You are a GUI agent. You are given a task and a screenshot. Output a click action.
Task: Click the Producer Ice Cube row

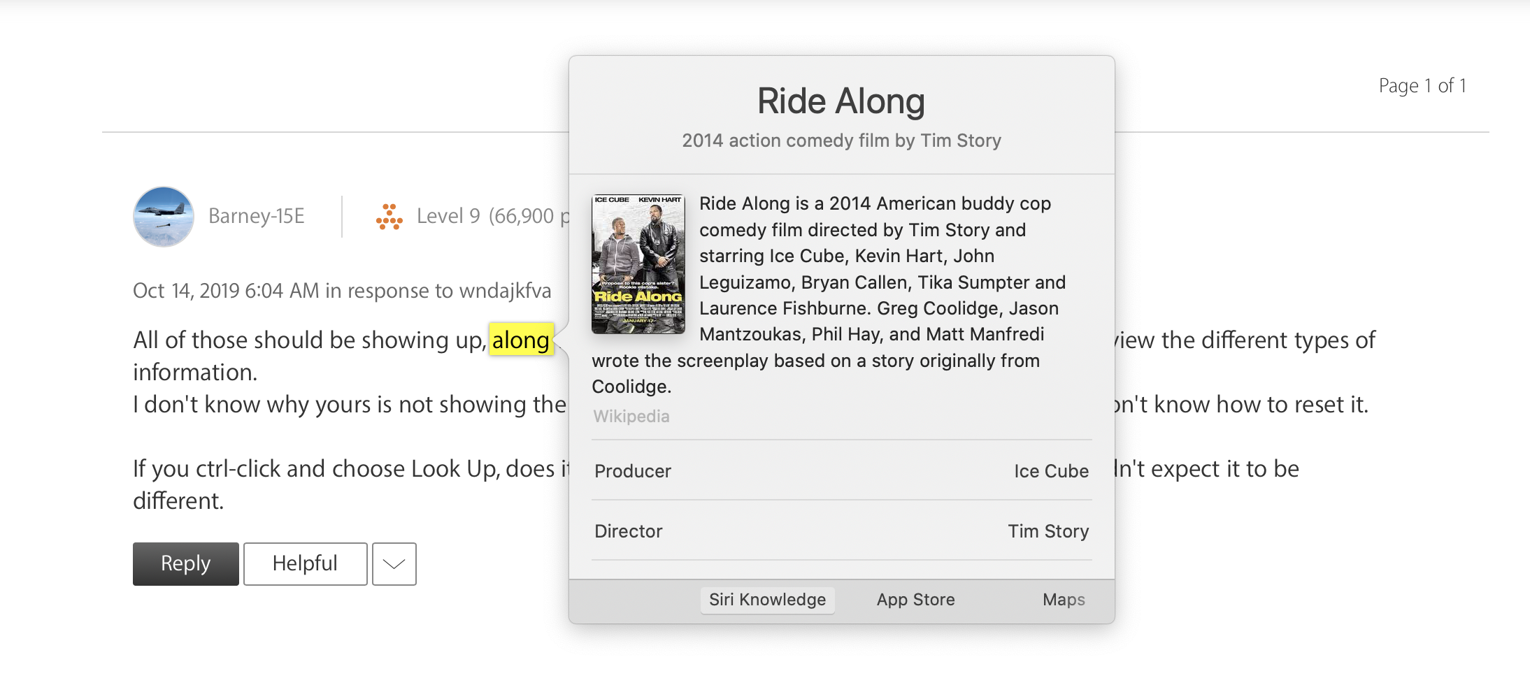point(841,471)
